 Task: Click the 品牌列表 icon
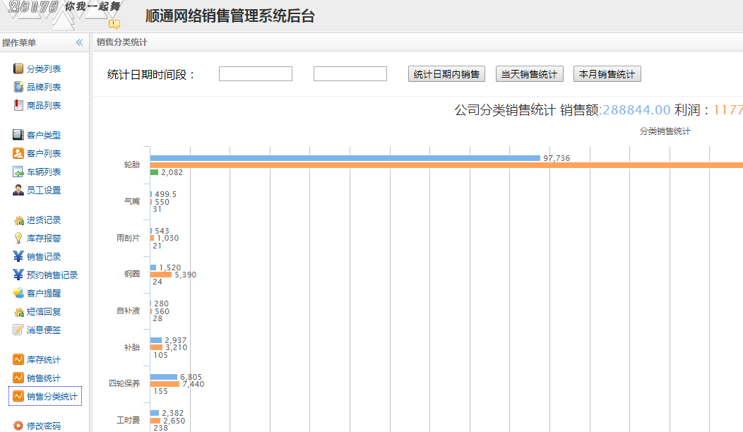tap(18, 87)
